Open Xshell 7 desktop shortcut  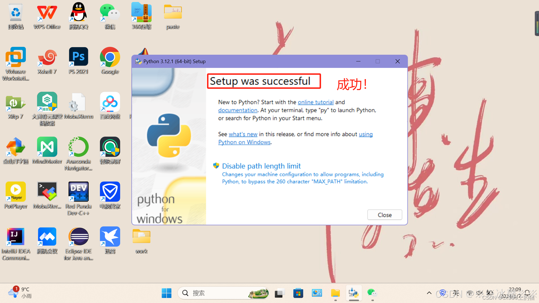tap(47, 57)
